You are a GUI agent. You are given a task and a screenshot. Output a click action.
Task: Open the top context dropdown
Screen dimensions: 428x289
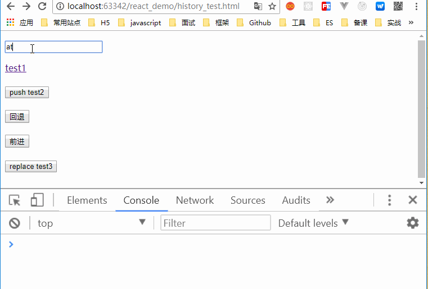coord(91,223)
